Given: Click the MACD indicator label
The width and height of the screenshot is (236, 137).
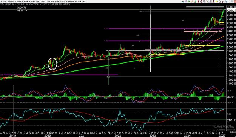Looking at the screenshot, I should pyautogui.click(x=230, y=97).
